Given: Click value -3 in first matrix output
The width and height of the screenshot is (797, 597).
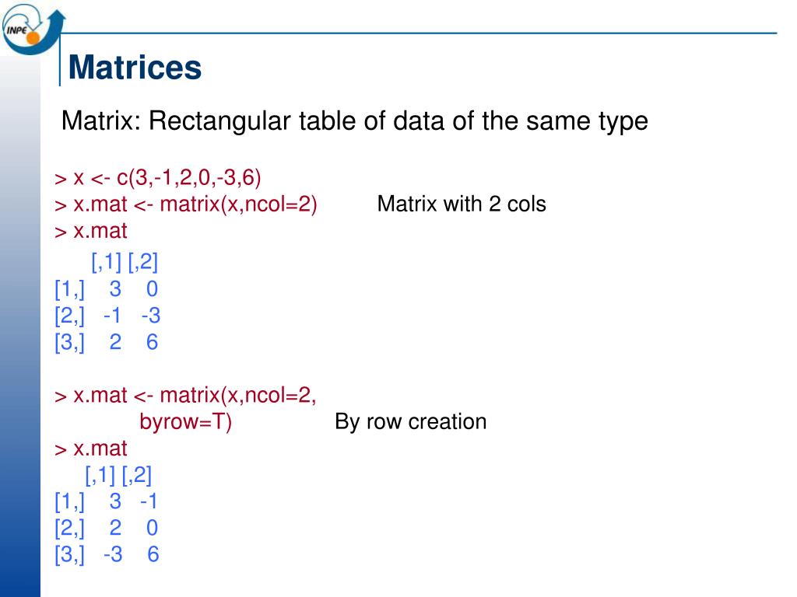Looking at the screenshot, I should (x=151, y=316).
